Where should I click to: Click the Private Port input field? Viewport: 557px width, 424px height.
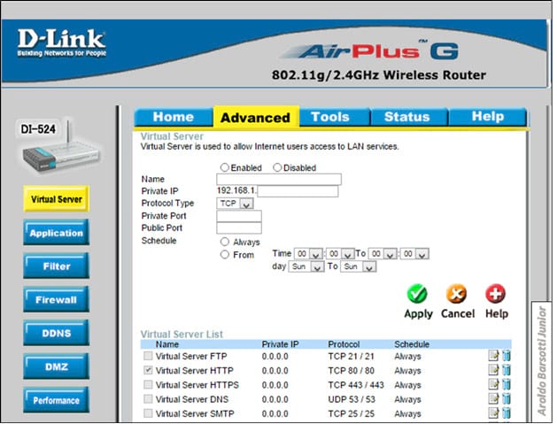click(239, 216)
